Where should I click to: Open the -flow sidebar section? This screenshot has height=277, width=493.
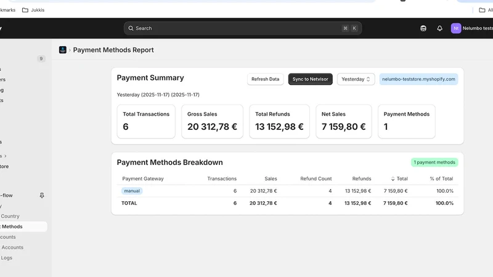(6, 195)
